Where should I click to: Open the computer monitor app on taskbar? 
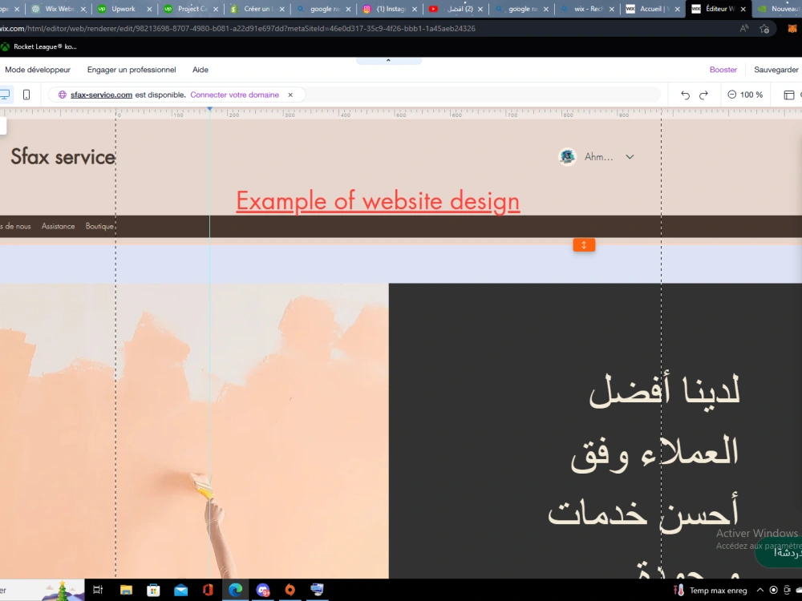[x=317, y=590]
